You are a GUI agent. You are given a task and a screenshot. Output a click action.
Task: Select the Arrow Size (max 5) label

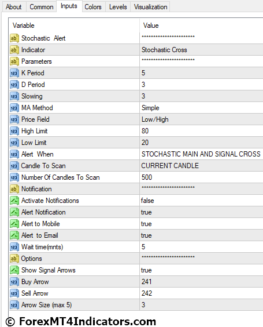tap(47, 305)
